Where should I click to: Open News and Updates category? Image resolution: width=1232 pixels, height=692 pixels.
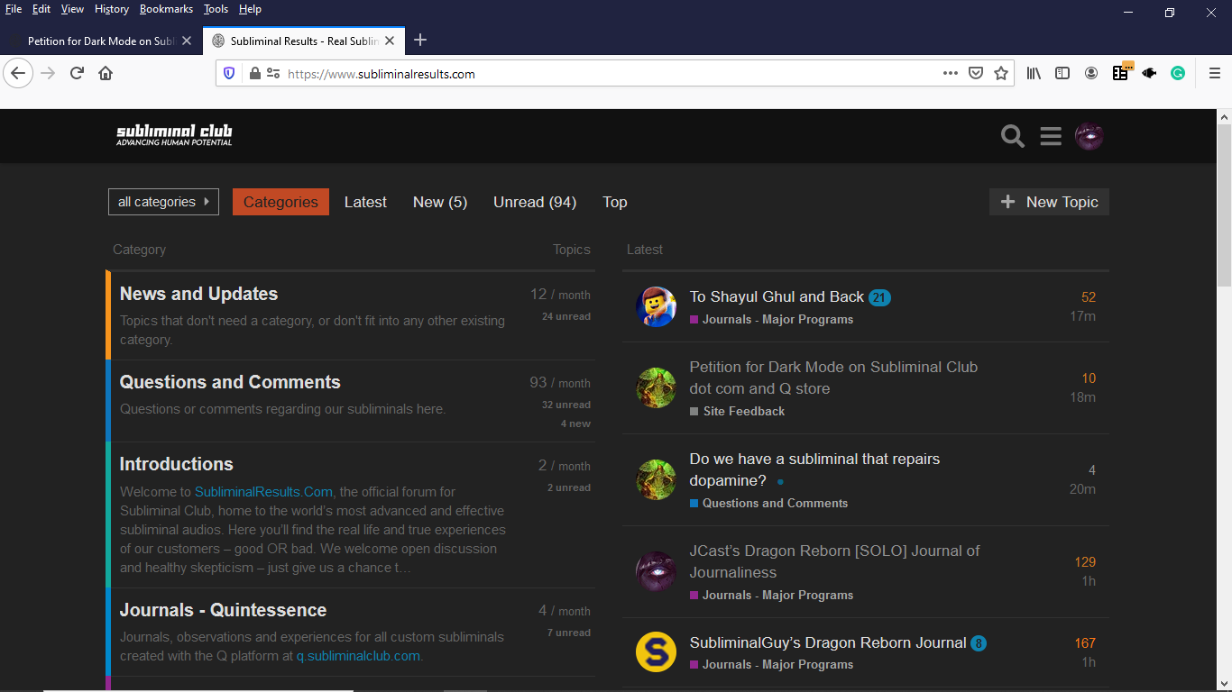point(198,294)
